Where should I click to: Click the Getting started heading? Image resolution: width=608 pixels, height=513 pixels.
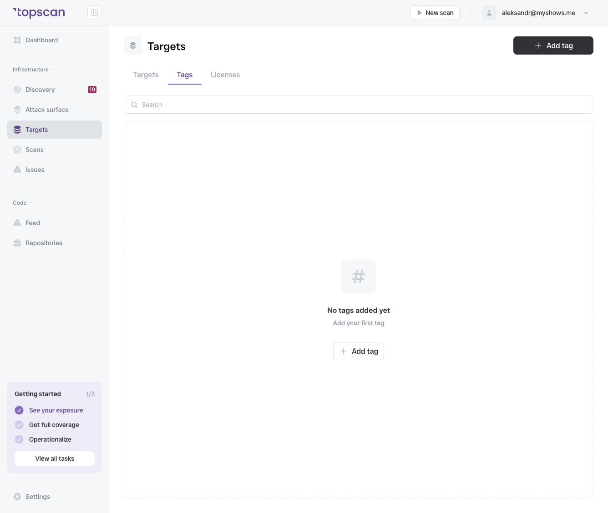pyautogui.click(x=38, y=394)
